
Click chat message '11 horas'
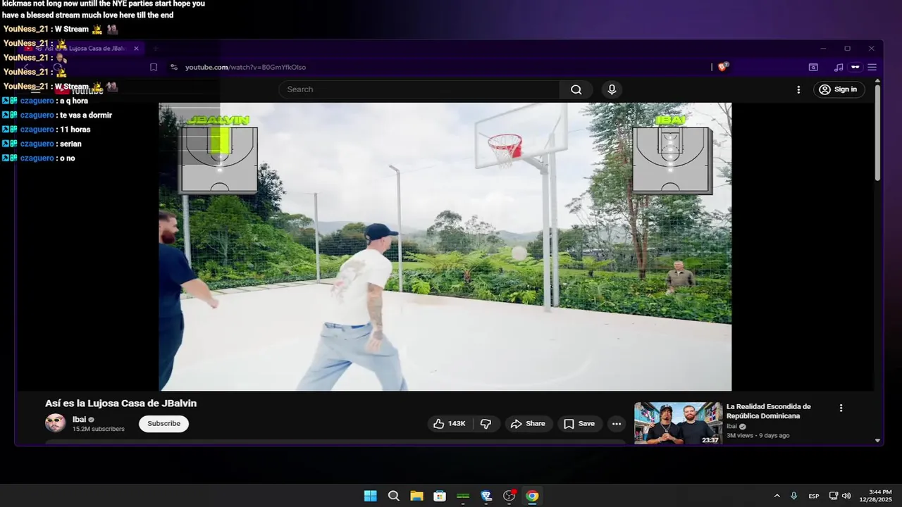pyautogui.click(x=75, y=130)
